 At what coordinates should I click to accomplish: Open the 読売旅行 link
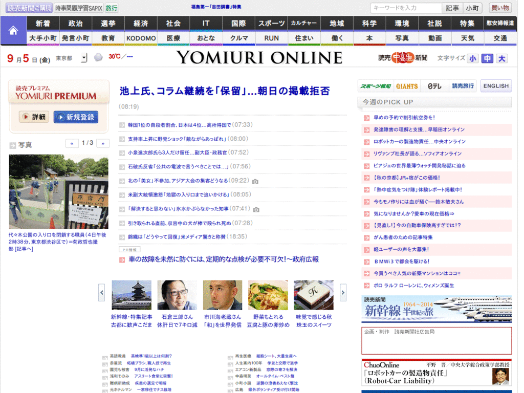[463, 86]
